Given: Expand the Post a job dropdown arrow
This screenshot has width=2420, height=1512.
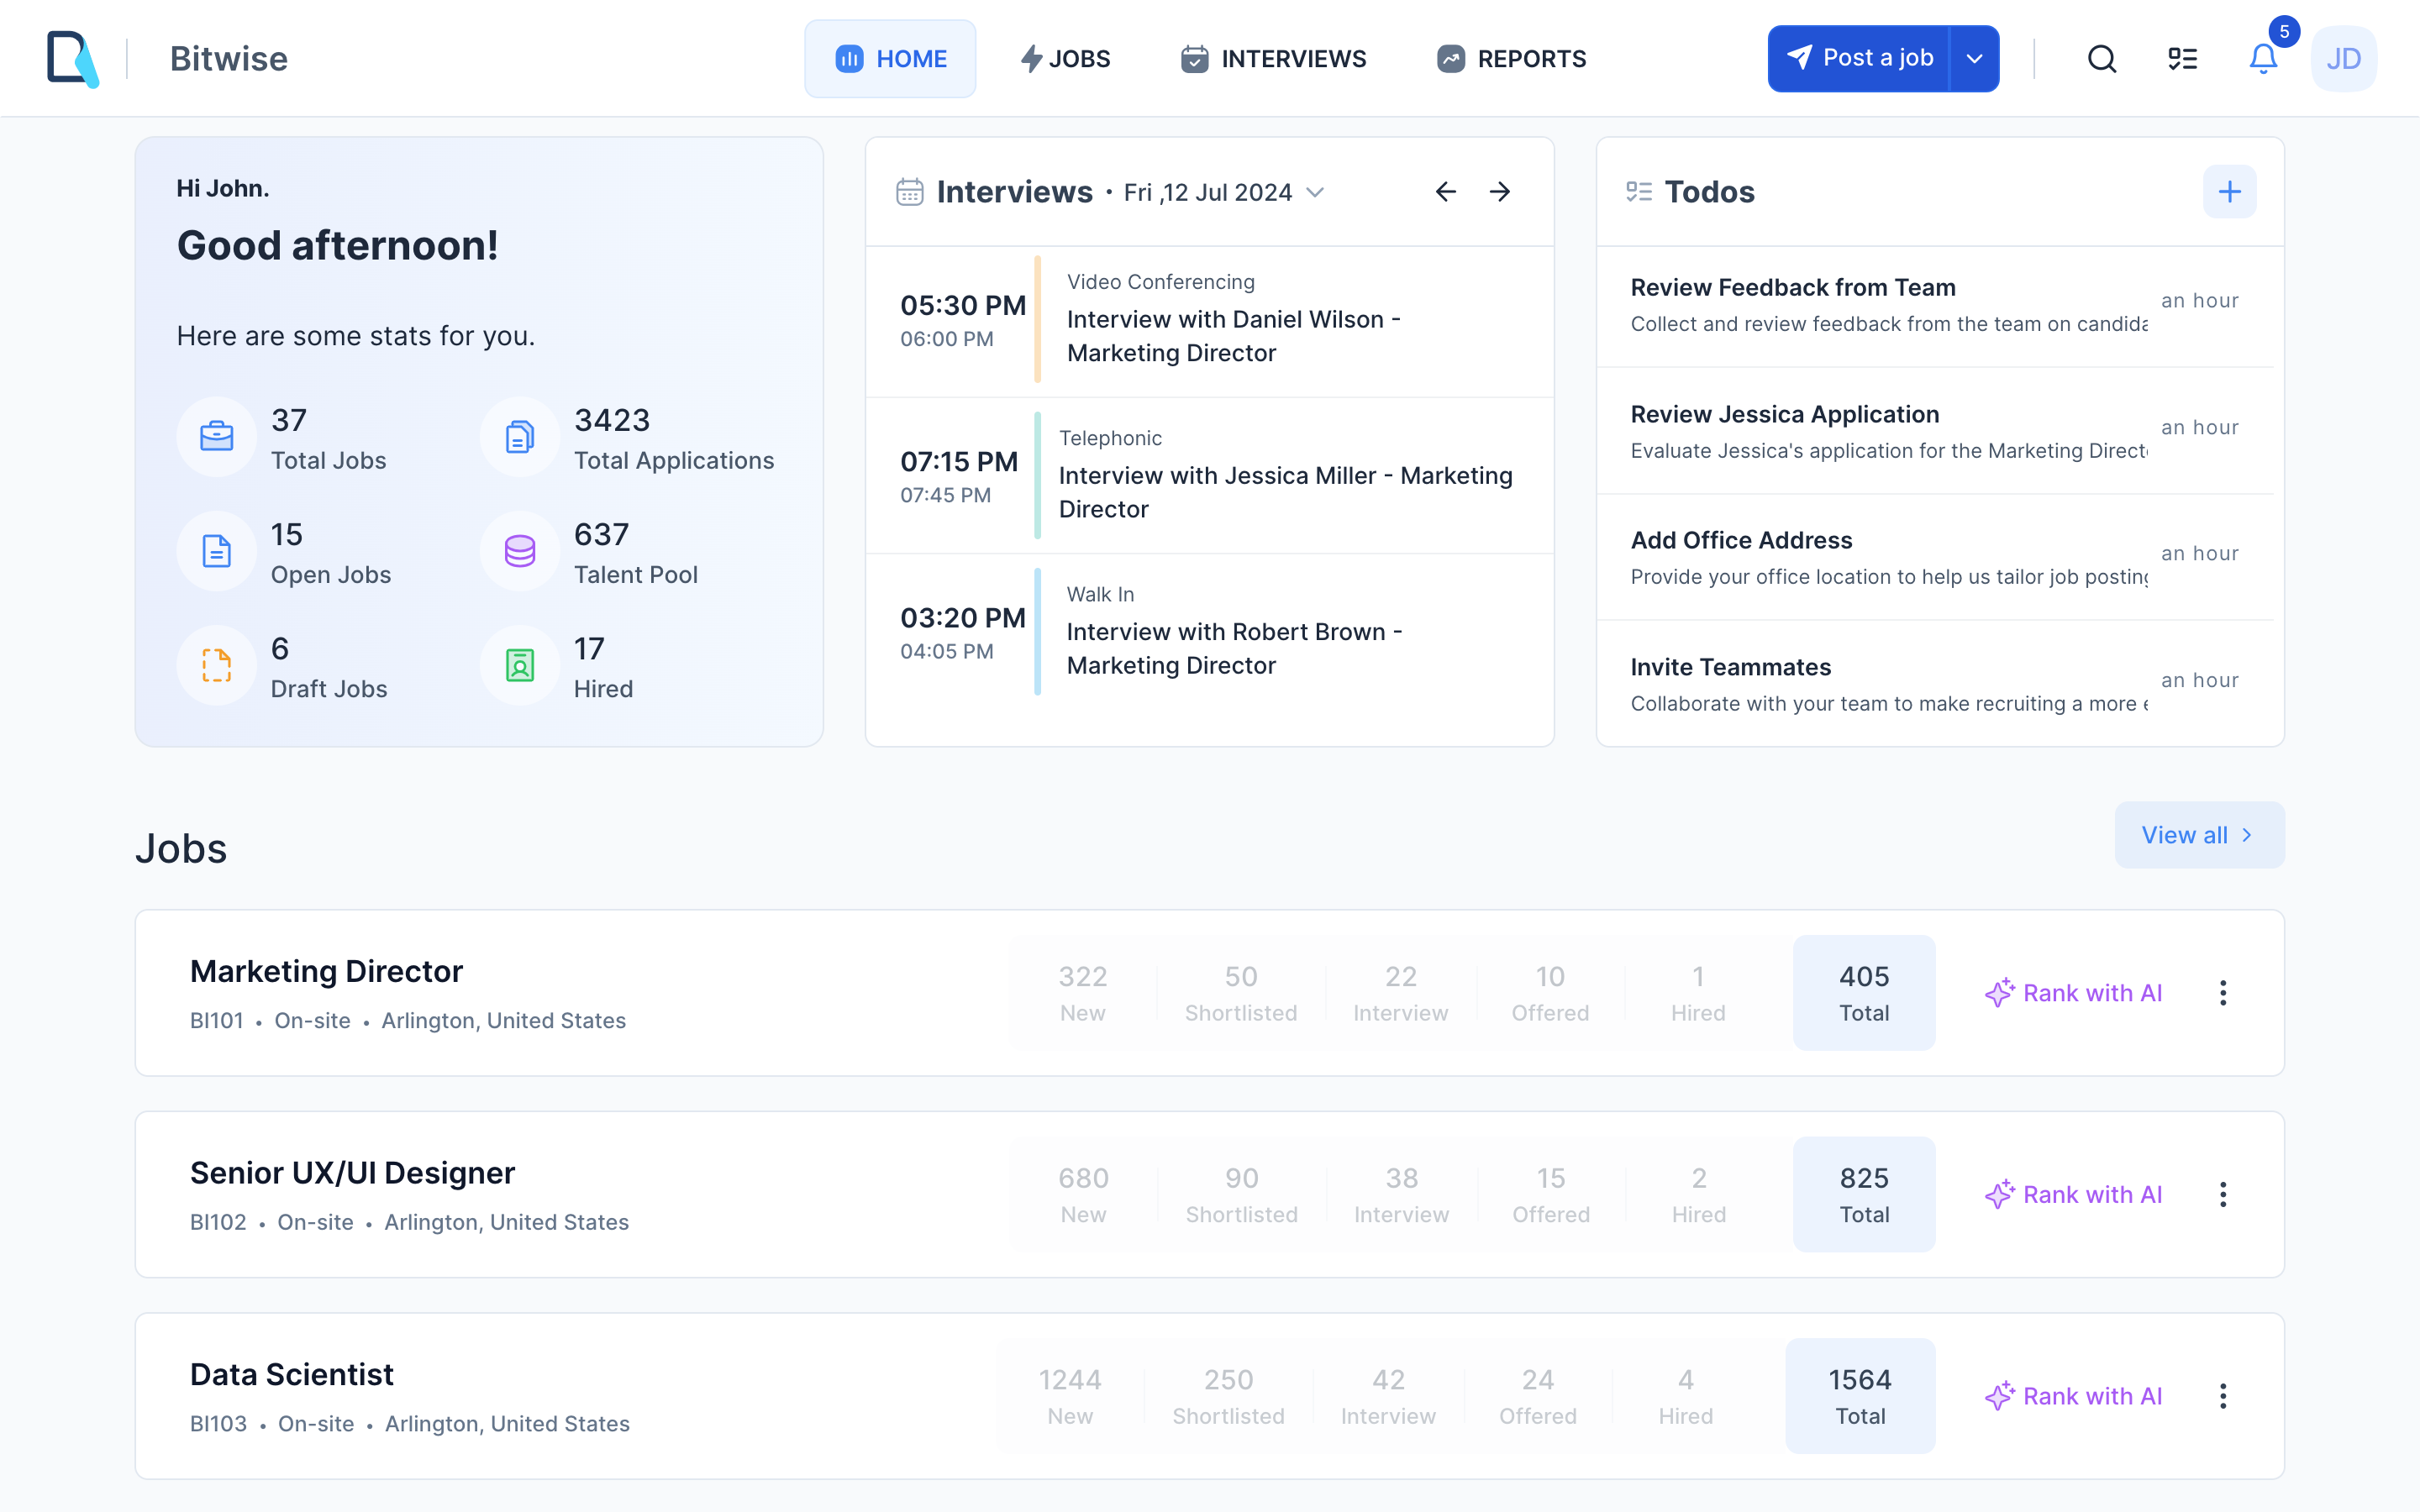Looking at the screenshot, I should (1975, 58).
